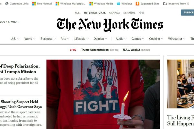
Task: Click the Subscribe button
Action: pos(188,13)
